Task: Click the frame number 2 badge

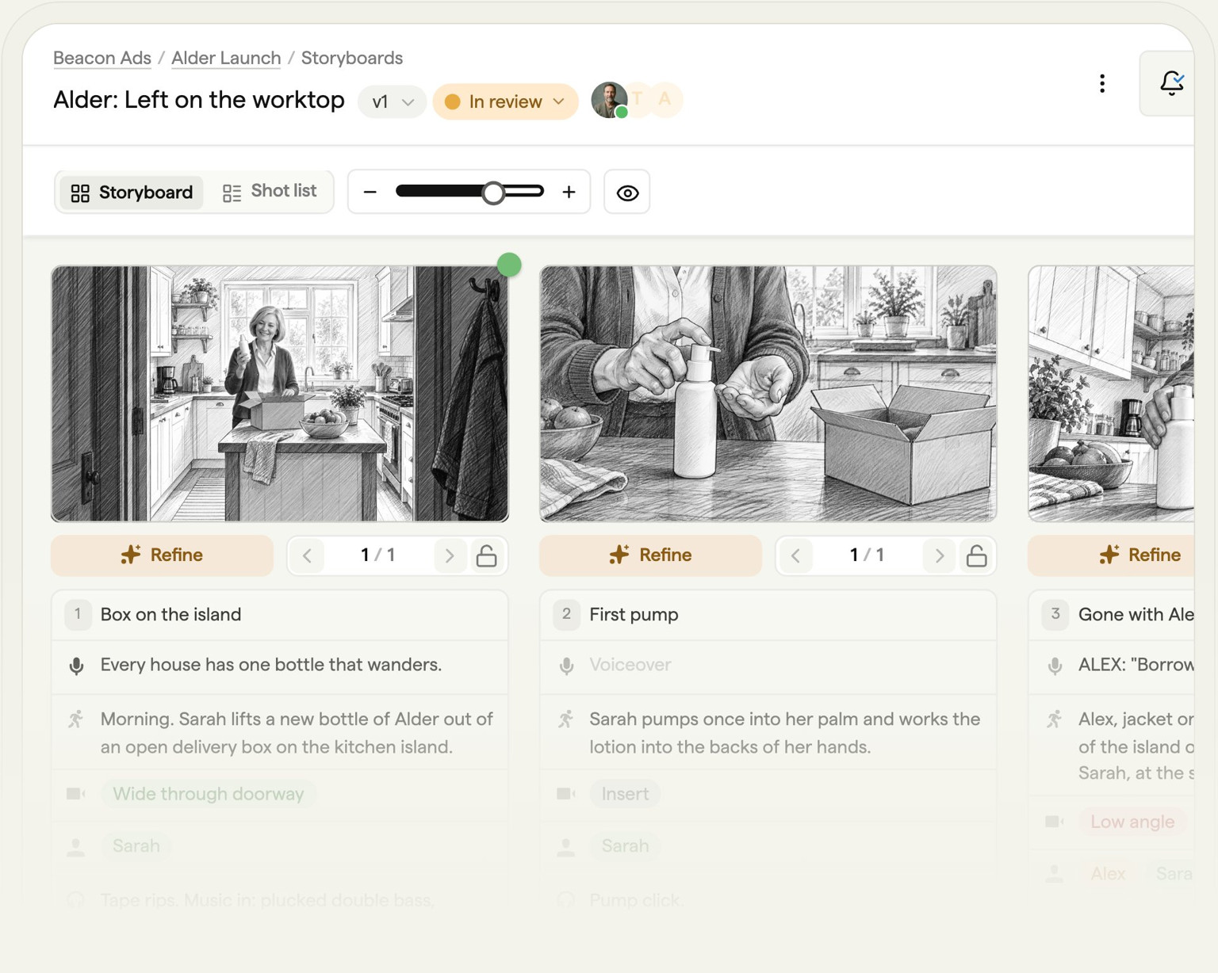Action: pos(566,614)
